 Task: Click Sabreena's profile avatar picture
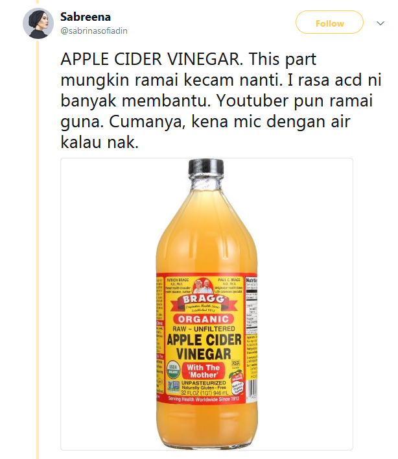(x=38, y=23)
